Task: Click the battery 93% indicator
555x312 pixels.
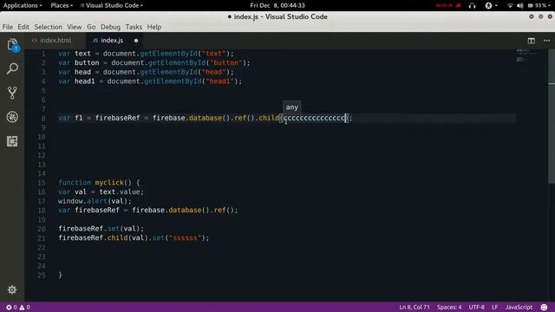Action: pyautogui.click(x=538, y=5)
